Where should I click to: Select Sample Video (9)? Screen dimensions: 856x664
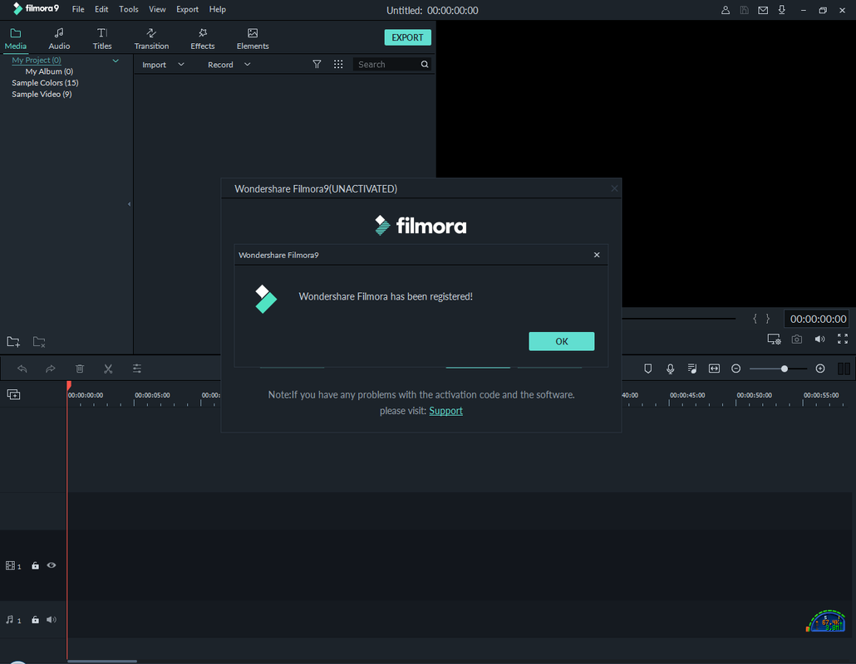pyautogui.click(x=42, y=95)
